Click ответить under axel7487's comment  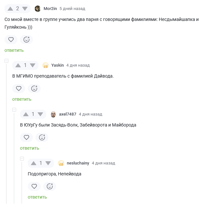pyautogui.click(x=29, y=148)
